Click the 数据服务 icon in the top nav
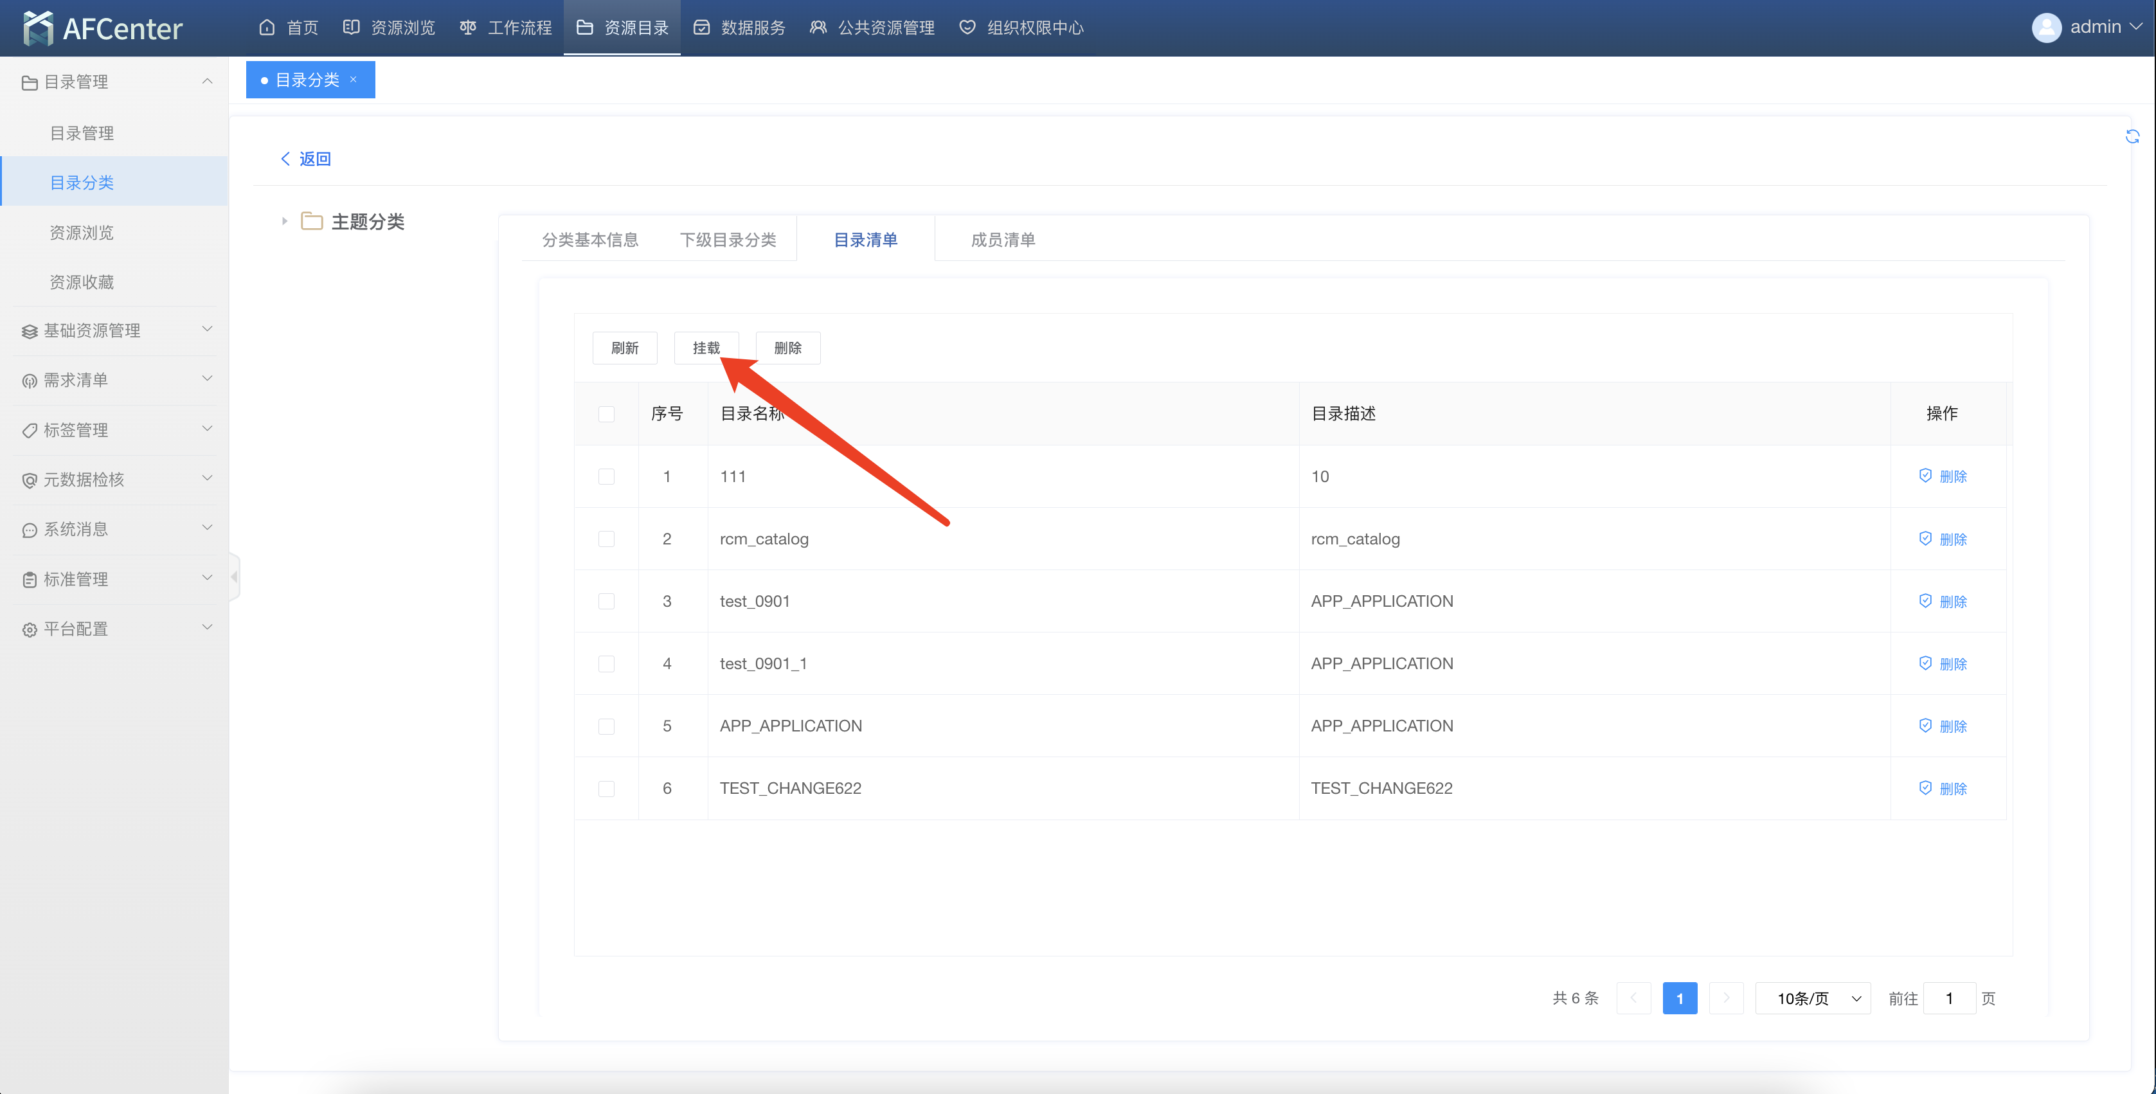This screenshot has height=1094, width=2156. pyautogui.click(x=701, y=28)
